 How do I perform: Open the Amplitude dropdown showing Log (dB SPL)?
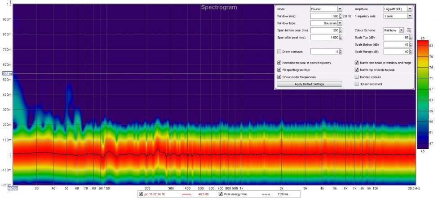pos(398,9)
